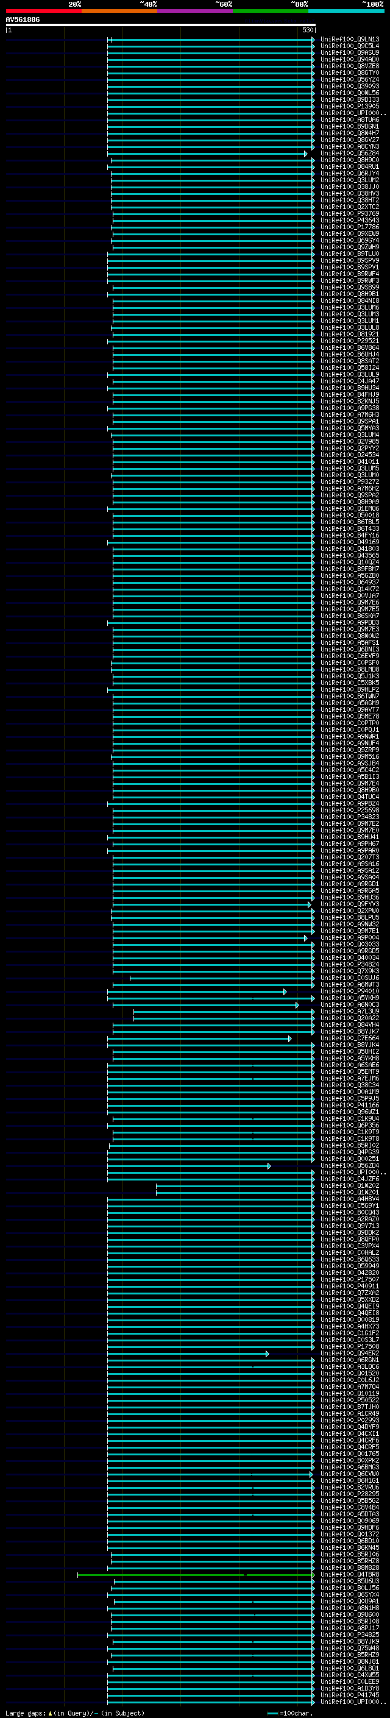Click the UniRef100_Q56ZD4 label
Image resolution: width=390 pixels, height=1718 pixels.
[x=350, y=1166]
